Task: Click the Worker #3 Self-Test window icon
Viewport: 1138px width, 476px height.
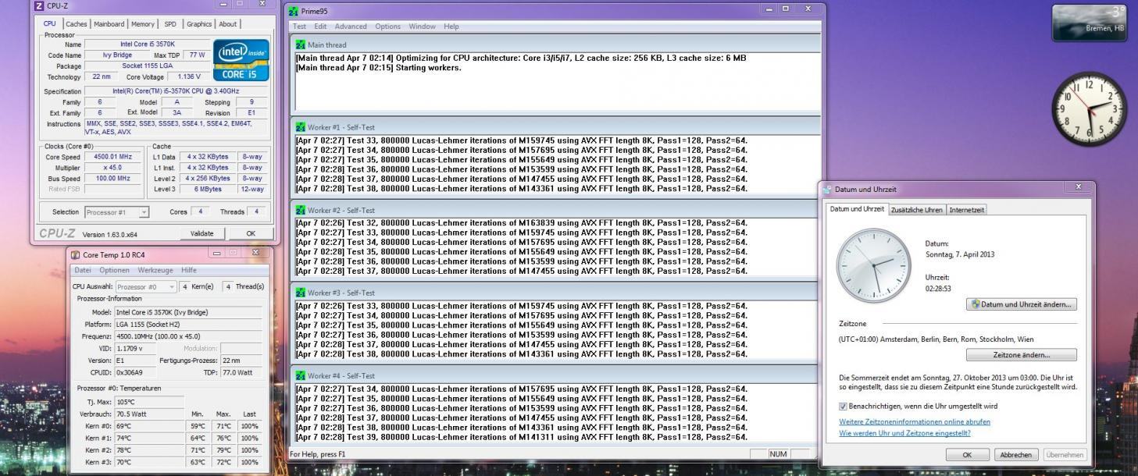Action: [x=301, y=293]
